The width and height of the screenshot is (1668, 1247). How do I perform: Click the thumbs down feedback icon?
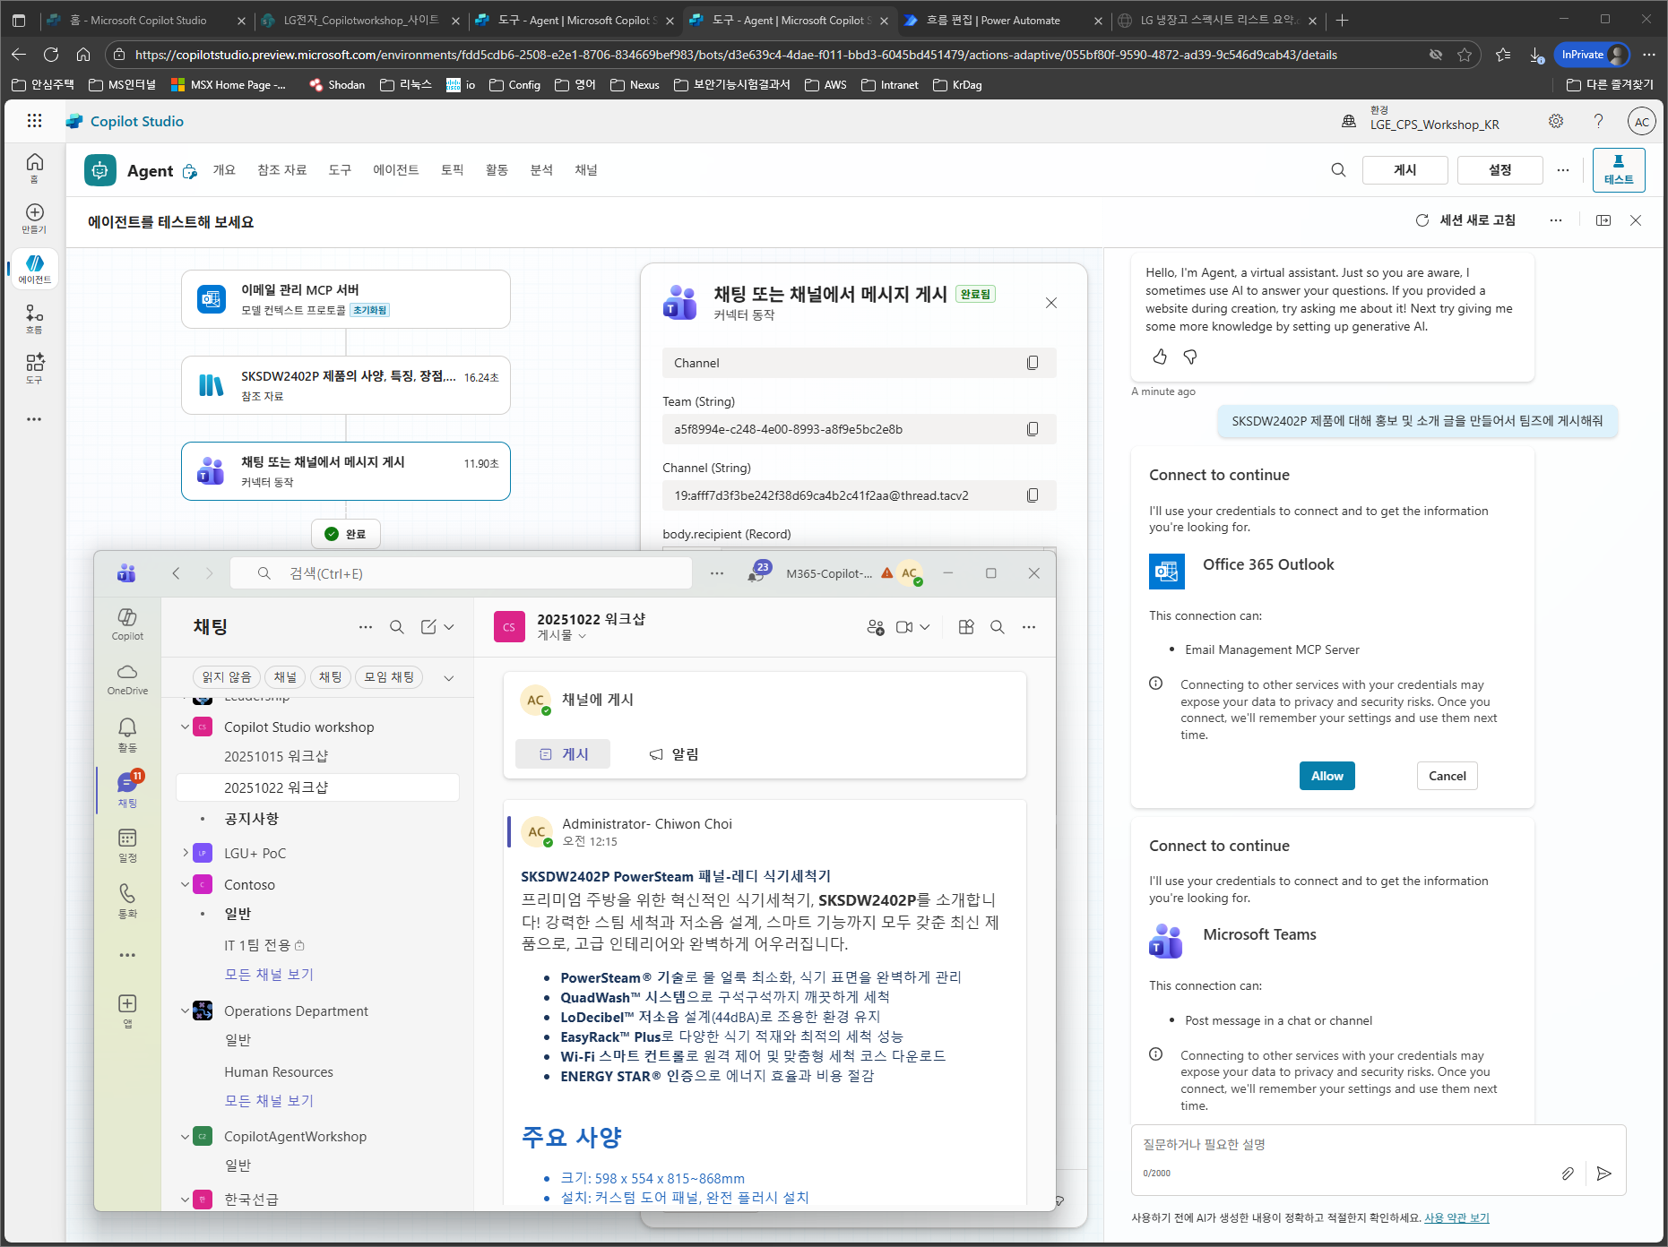1190,357
